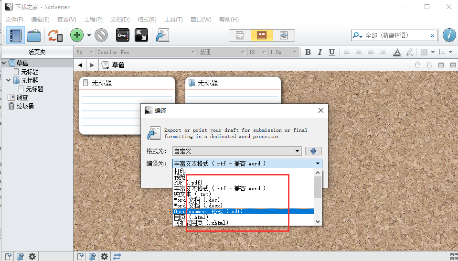
Task: Open the 文档(D) menu
Action: 120,20
